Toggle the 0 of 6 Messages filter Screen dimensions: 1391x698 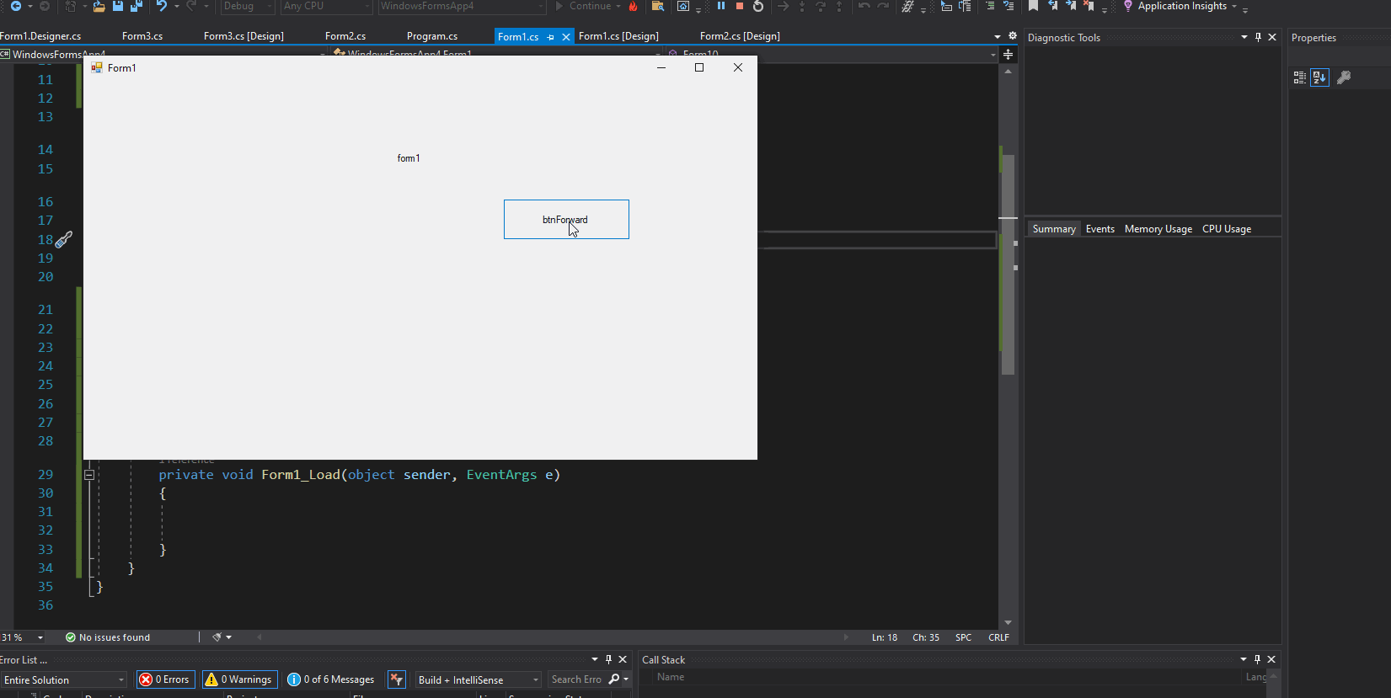tap(331, 679)
